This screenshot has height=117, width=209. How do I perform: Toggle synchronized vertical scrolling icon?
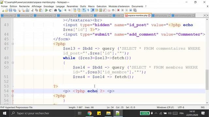click(74, 10)
